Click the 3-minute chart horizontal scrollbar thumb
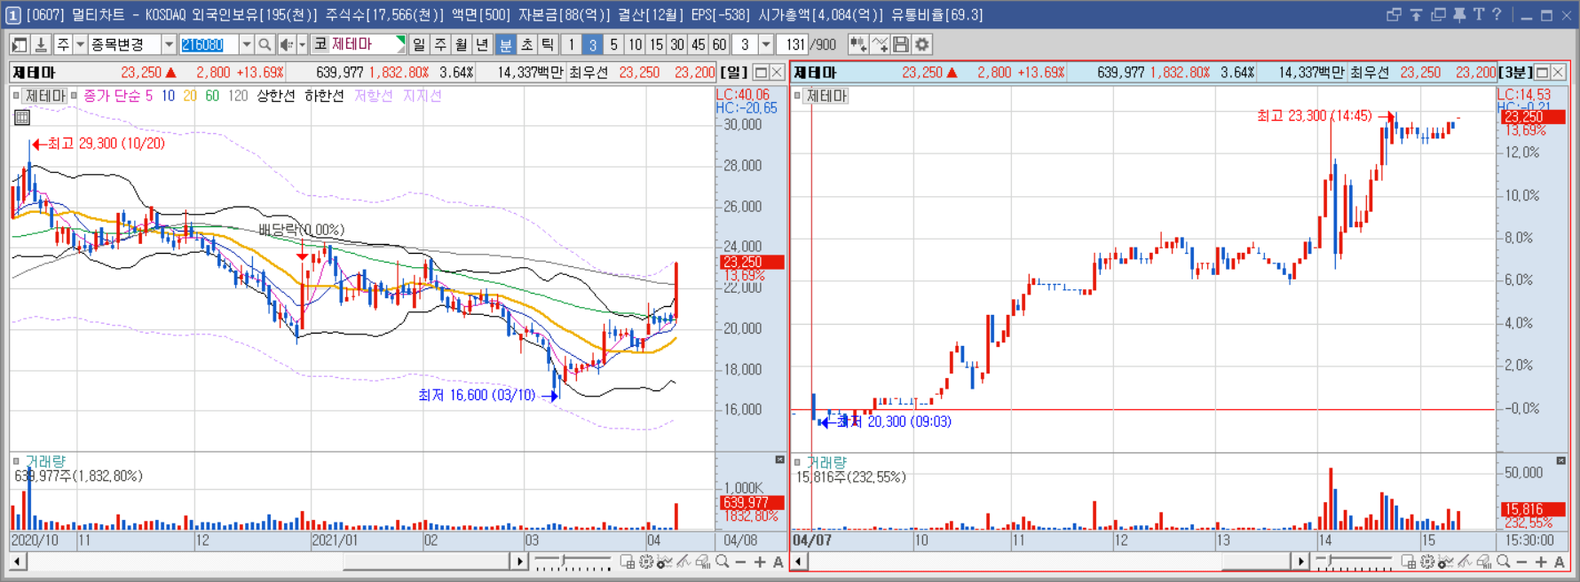This screenshot has width=1580, height=582. (1255, 562)
